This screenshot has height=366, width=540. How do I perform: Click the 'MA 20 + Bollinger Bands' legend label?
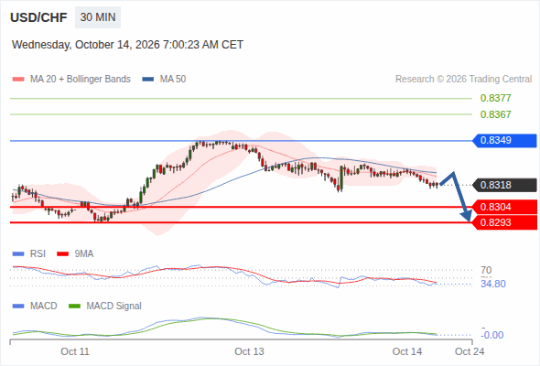point(81,80)
